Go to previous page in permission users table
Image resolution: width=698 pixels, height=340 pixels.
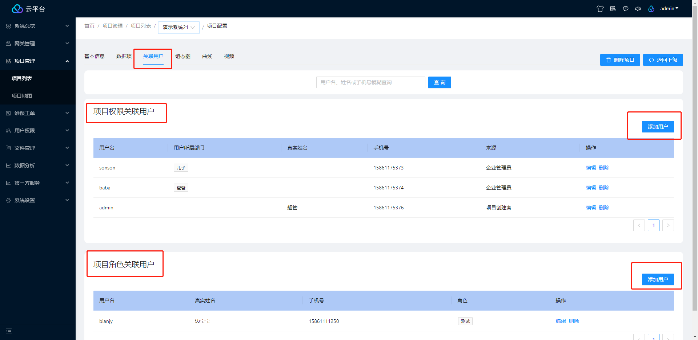tap(639, 225)
